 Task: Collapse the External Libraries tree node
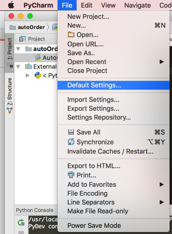(18, 67)
